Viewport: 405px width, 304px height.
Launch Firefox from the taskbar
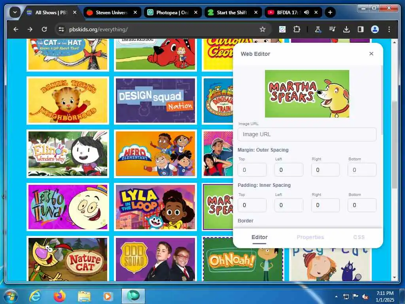click(59, 296)
